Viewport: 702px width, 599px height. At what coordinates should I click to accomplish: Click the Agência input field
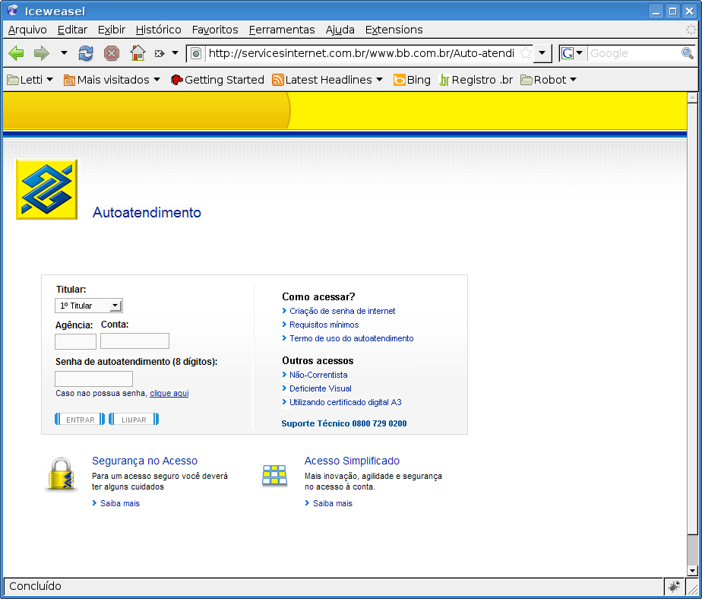pyautogui.click(x=75, y=341)
